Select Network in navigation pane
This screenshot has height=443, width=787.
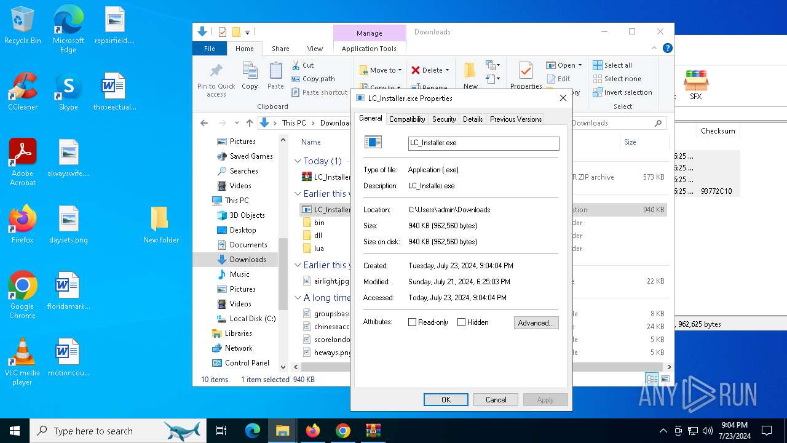239,348
